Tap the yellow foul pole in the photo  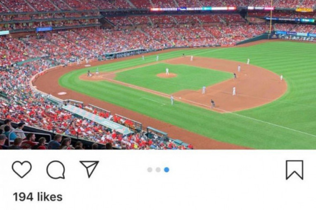(271, 17)
